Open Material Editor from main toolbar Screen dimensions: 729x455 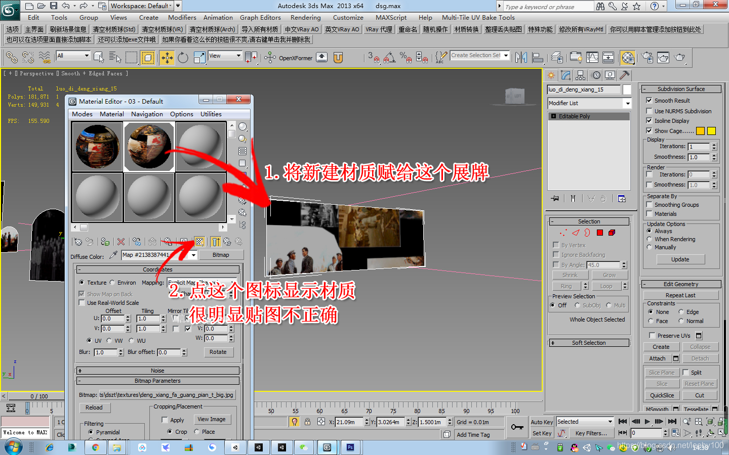click(628, 58)
